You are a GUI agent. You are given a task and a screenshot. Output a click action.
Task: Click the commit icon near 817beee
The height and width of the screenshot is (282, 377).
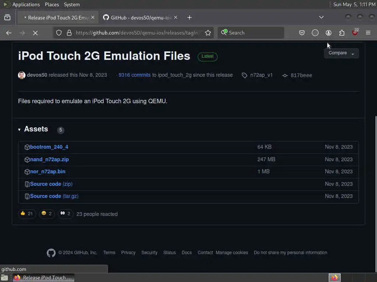(285, 76)
